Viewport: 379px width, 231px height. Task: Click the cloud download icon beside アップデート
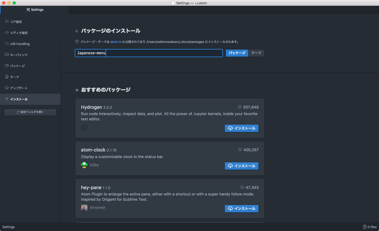[7, 88]
